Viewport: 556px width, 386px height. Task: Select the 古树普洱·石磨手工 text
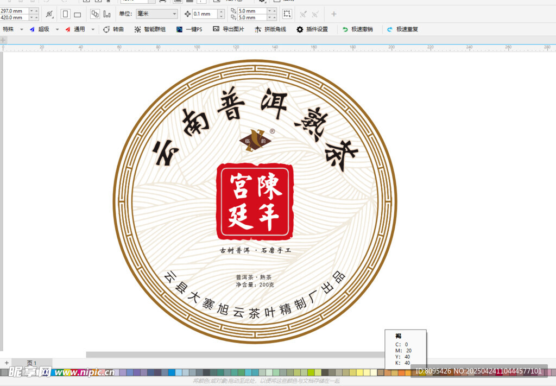(x=255, y=250)
